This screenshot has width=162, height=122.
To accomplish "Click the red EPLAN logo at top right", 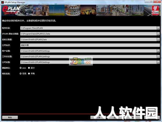I will (x=155, y=10).
